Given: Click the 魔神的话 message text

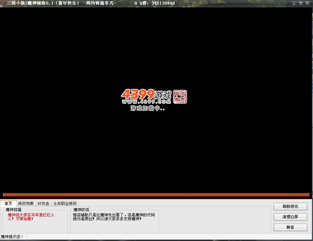Looking at the screenshot, I should pyautogui.click(x=114, y=217).
